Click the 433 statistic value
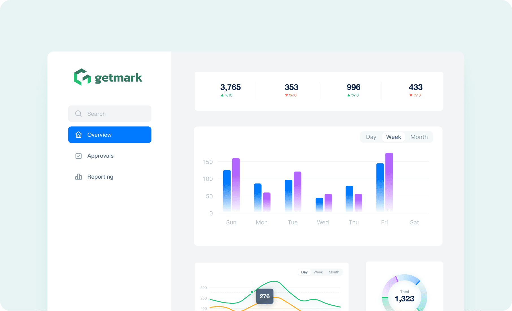The image size is (512, 311). (416, 87)
